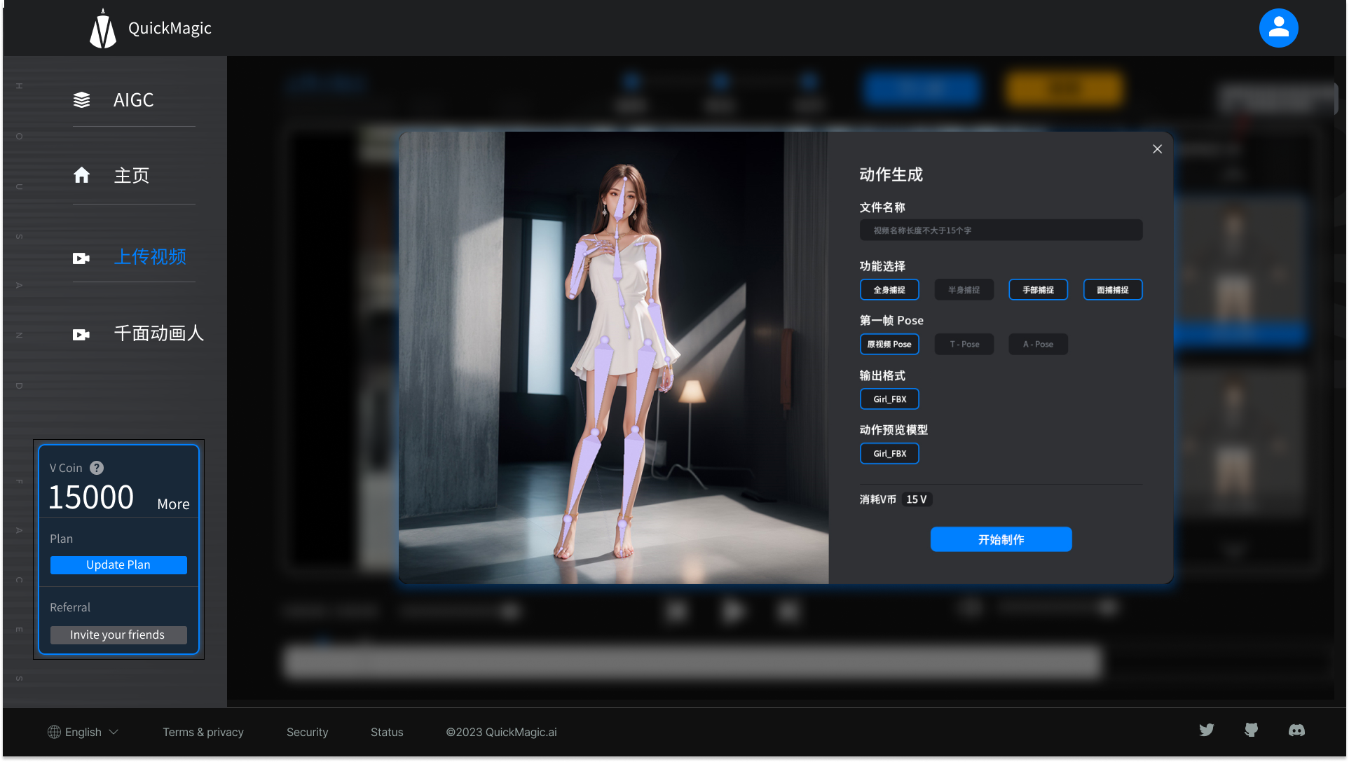Click the Update Plan button
Viewport: 1349px width, 762px height.
[118, 565]
